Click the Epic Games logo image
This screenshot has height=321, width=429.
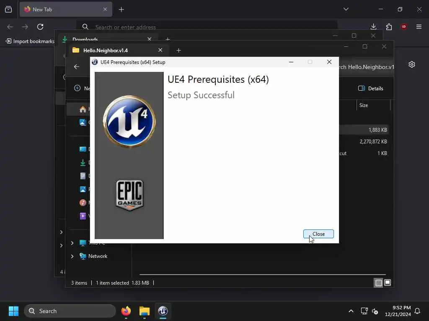(x=130, y=196)
